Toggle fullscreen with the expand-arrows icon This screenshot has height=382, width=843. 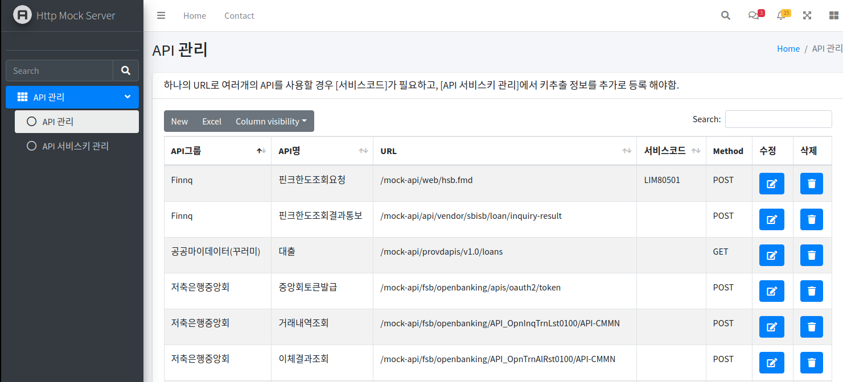(x=807, y=15)
